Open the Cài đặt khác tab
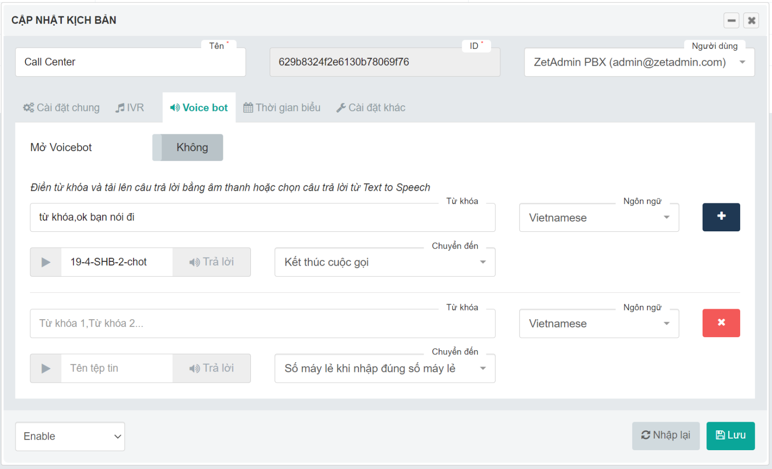 [x=371, y=108]
